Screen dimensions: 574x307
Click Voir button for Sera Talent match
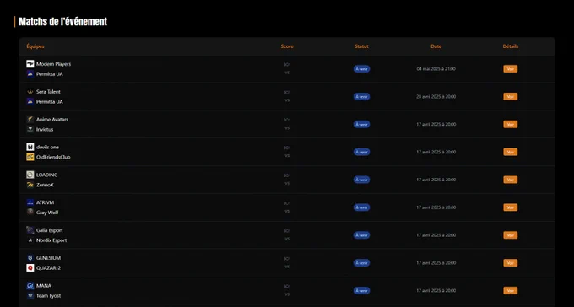tap(511, 97)
